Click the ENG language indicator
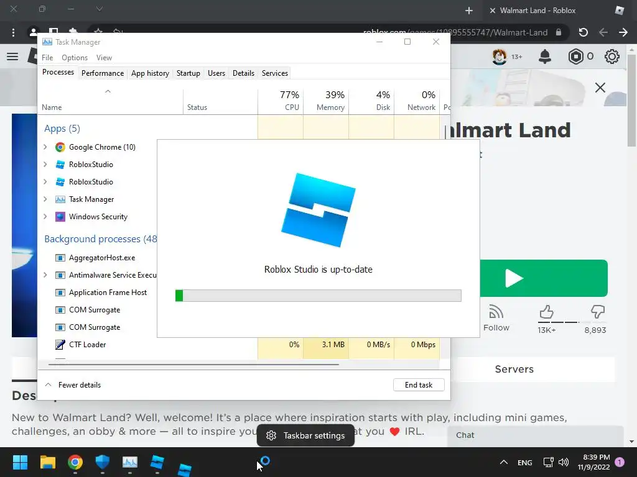This screenshot has height=477, width=637. tap(525, 462)
